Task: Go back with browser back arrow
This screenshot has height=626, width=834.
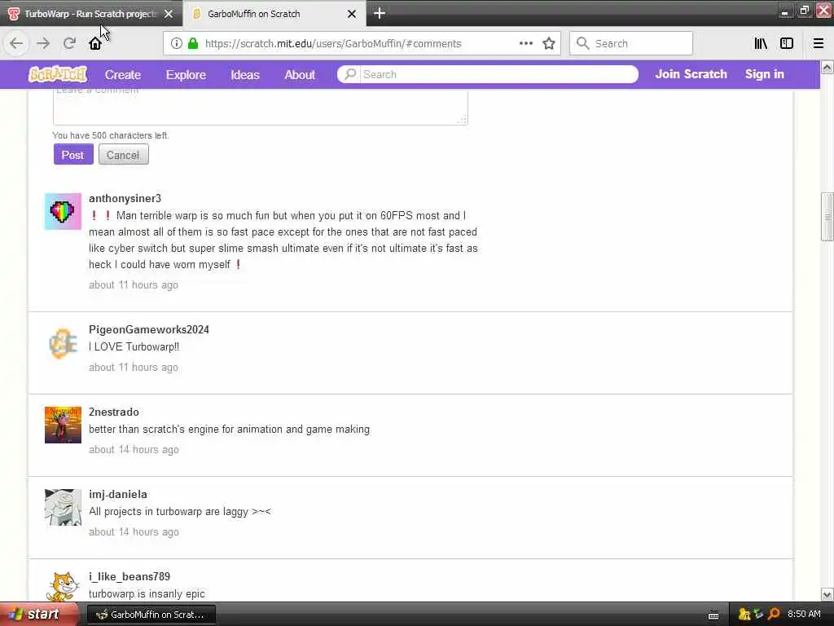Action: [16, 43]
